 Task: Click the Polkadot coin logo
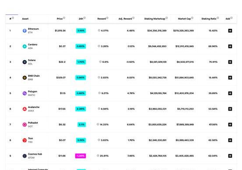tap(25, 125)
